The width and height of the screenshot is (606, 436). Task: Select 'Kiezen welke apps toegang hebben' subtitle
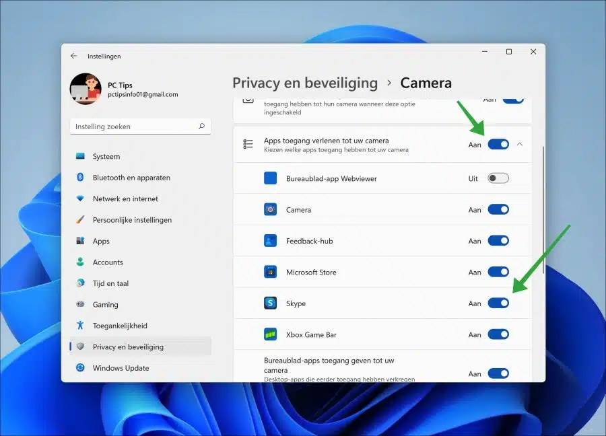tap(336, 150)
